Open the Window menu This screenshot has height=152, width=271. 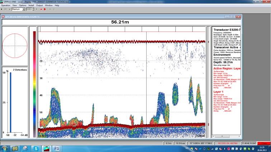49,5
